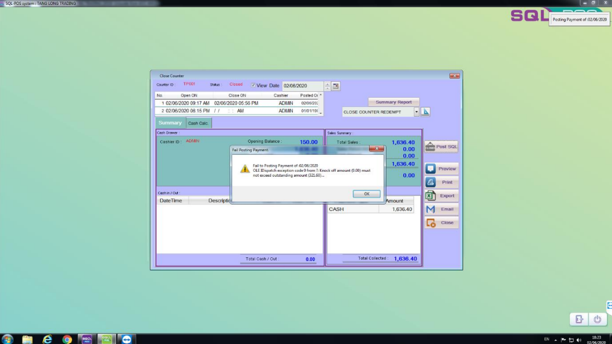This screenshot has height=344, width=612.
Task: Click OK in the Fail Posting Payment dialog
Action: pyautogui.click(x=366, y=194)
